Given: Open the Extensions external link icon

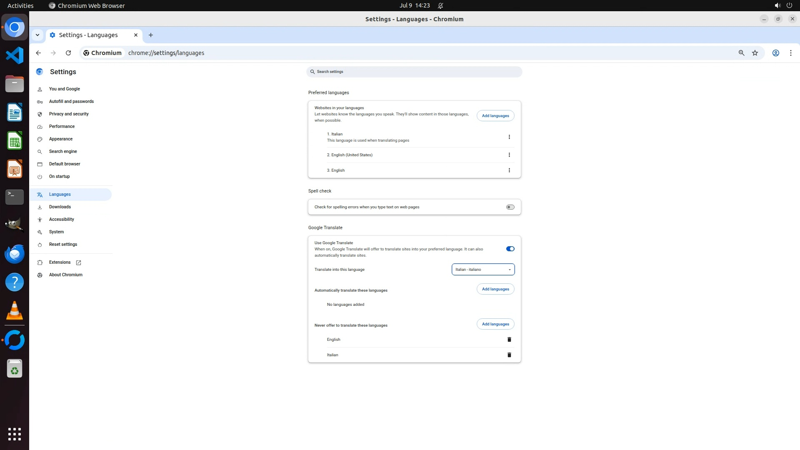Looking at the screenshot, I should [78, 262].
